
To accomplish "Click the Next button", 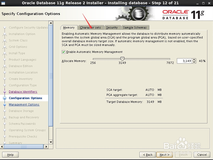I will [165, 155].
